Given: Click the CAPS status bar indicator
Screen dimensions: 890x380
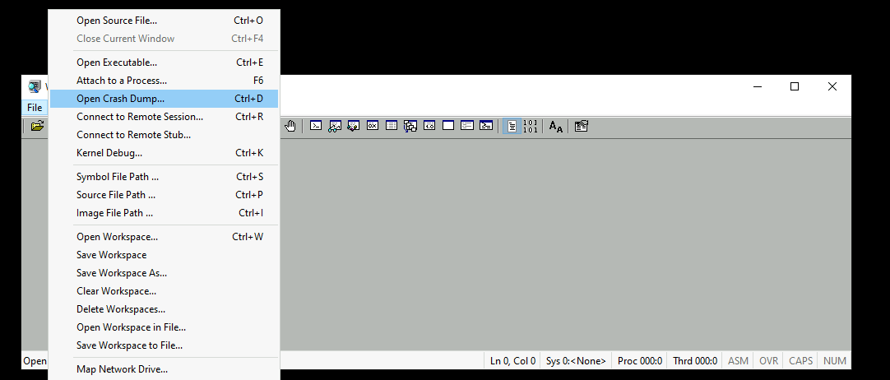Looking at the screenshot, I should coord(801,361).
